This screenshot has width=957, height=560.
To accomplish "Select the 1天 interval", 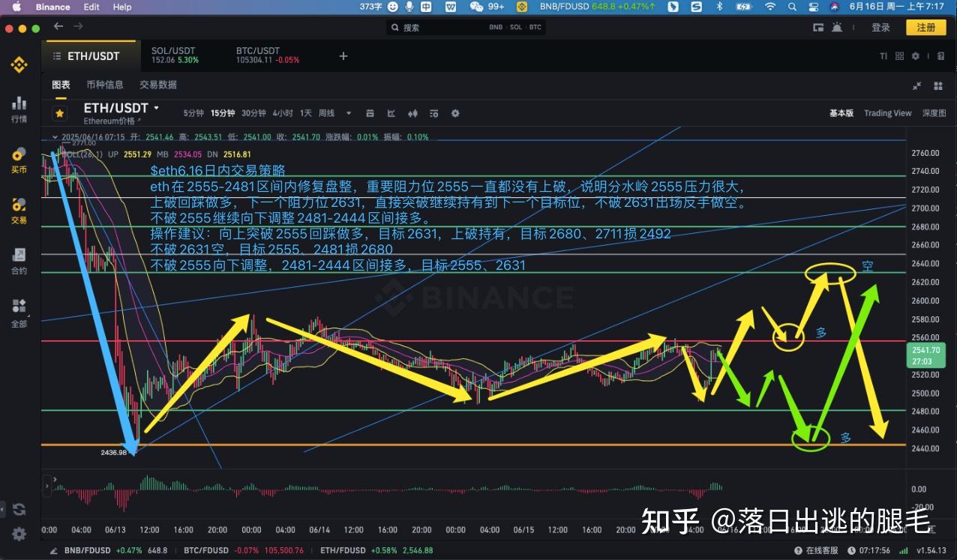I will point(306,113).
